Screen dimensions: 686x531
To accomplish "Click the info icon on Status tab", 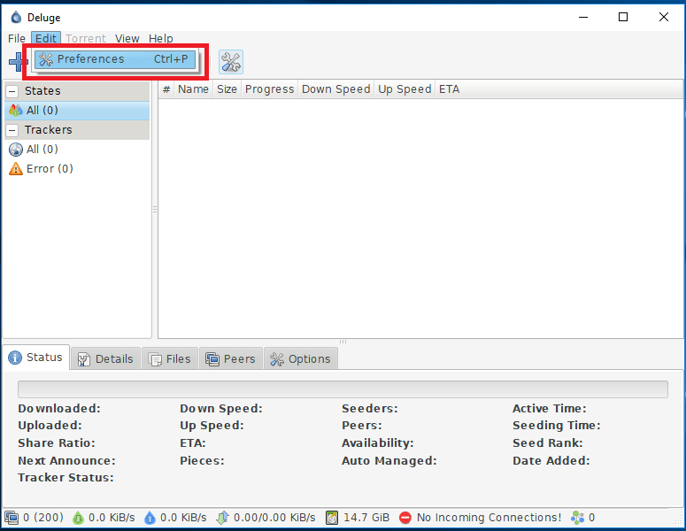I will [15, 358].
